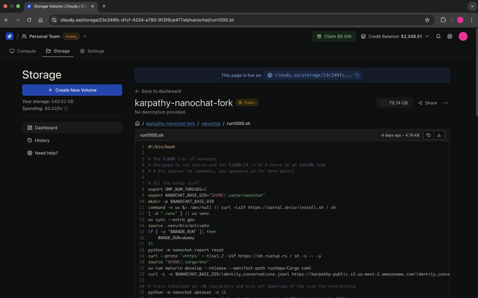
Task: Copy the live page URL
Action: pyautogui.click(x=357, y=75)
